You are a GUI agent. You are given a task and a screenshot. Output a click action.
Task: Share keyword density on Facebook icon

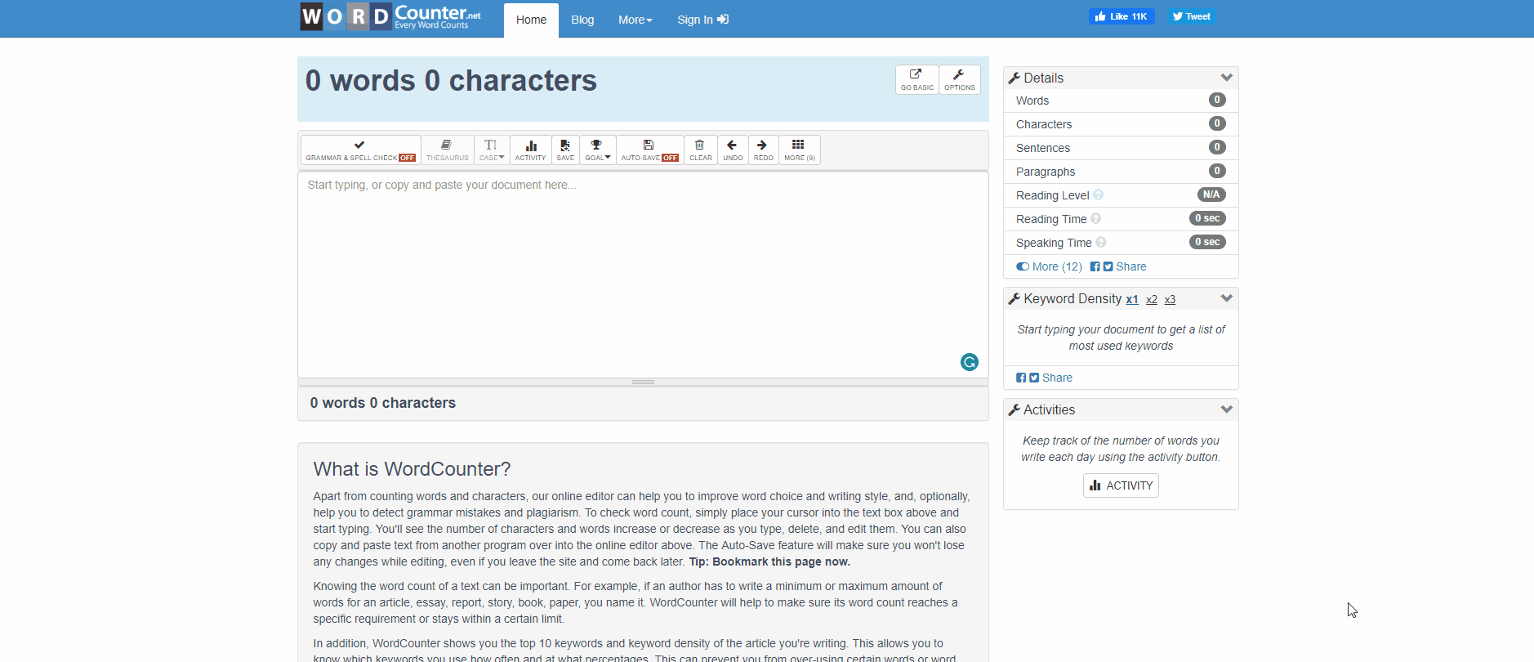pyautogui.click(x=1021, y=378)
